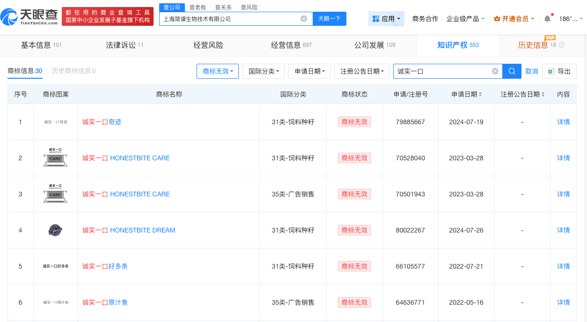The height and width of the screenshot is (322, 587).
Task: Clear the company name search with the X icon
Action: coord(304,18)
